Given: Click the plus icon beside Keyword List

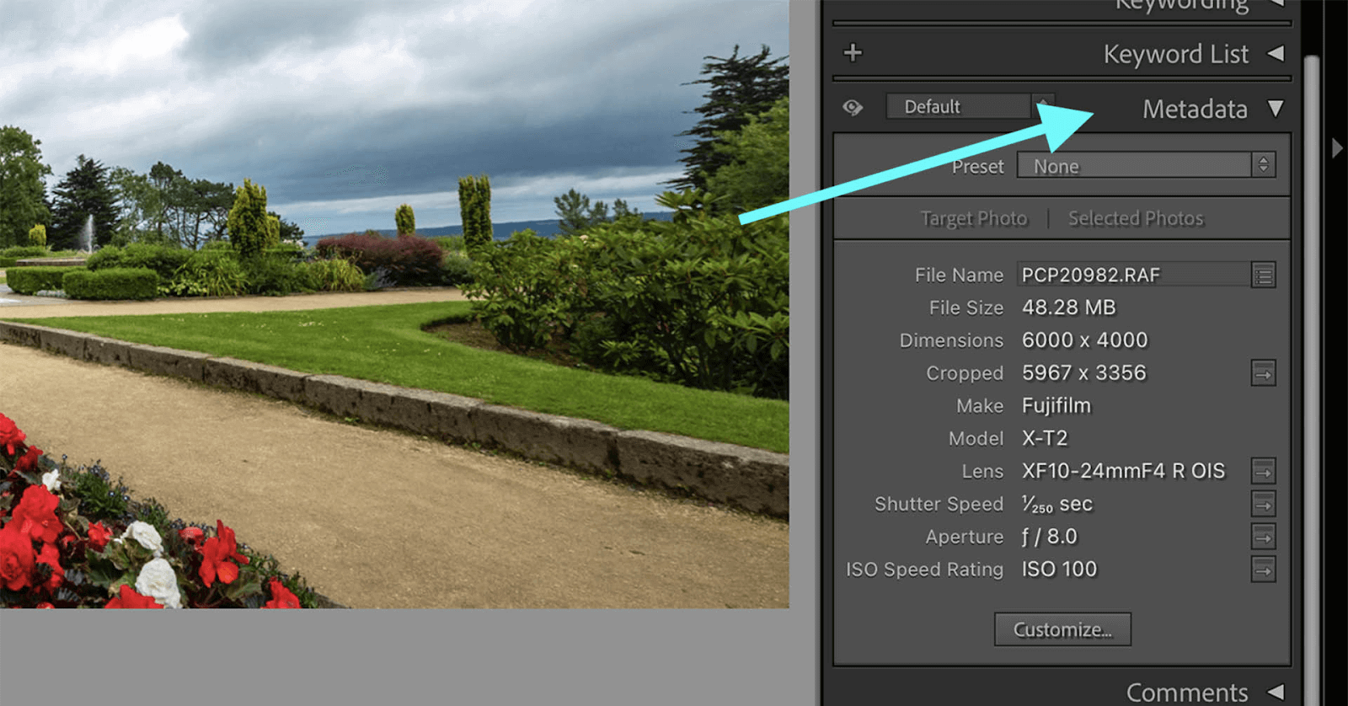Looking at the screenshot, I should point(853,53).
